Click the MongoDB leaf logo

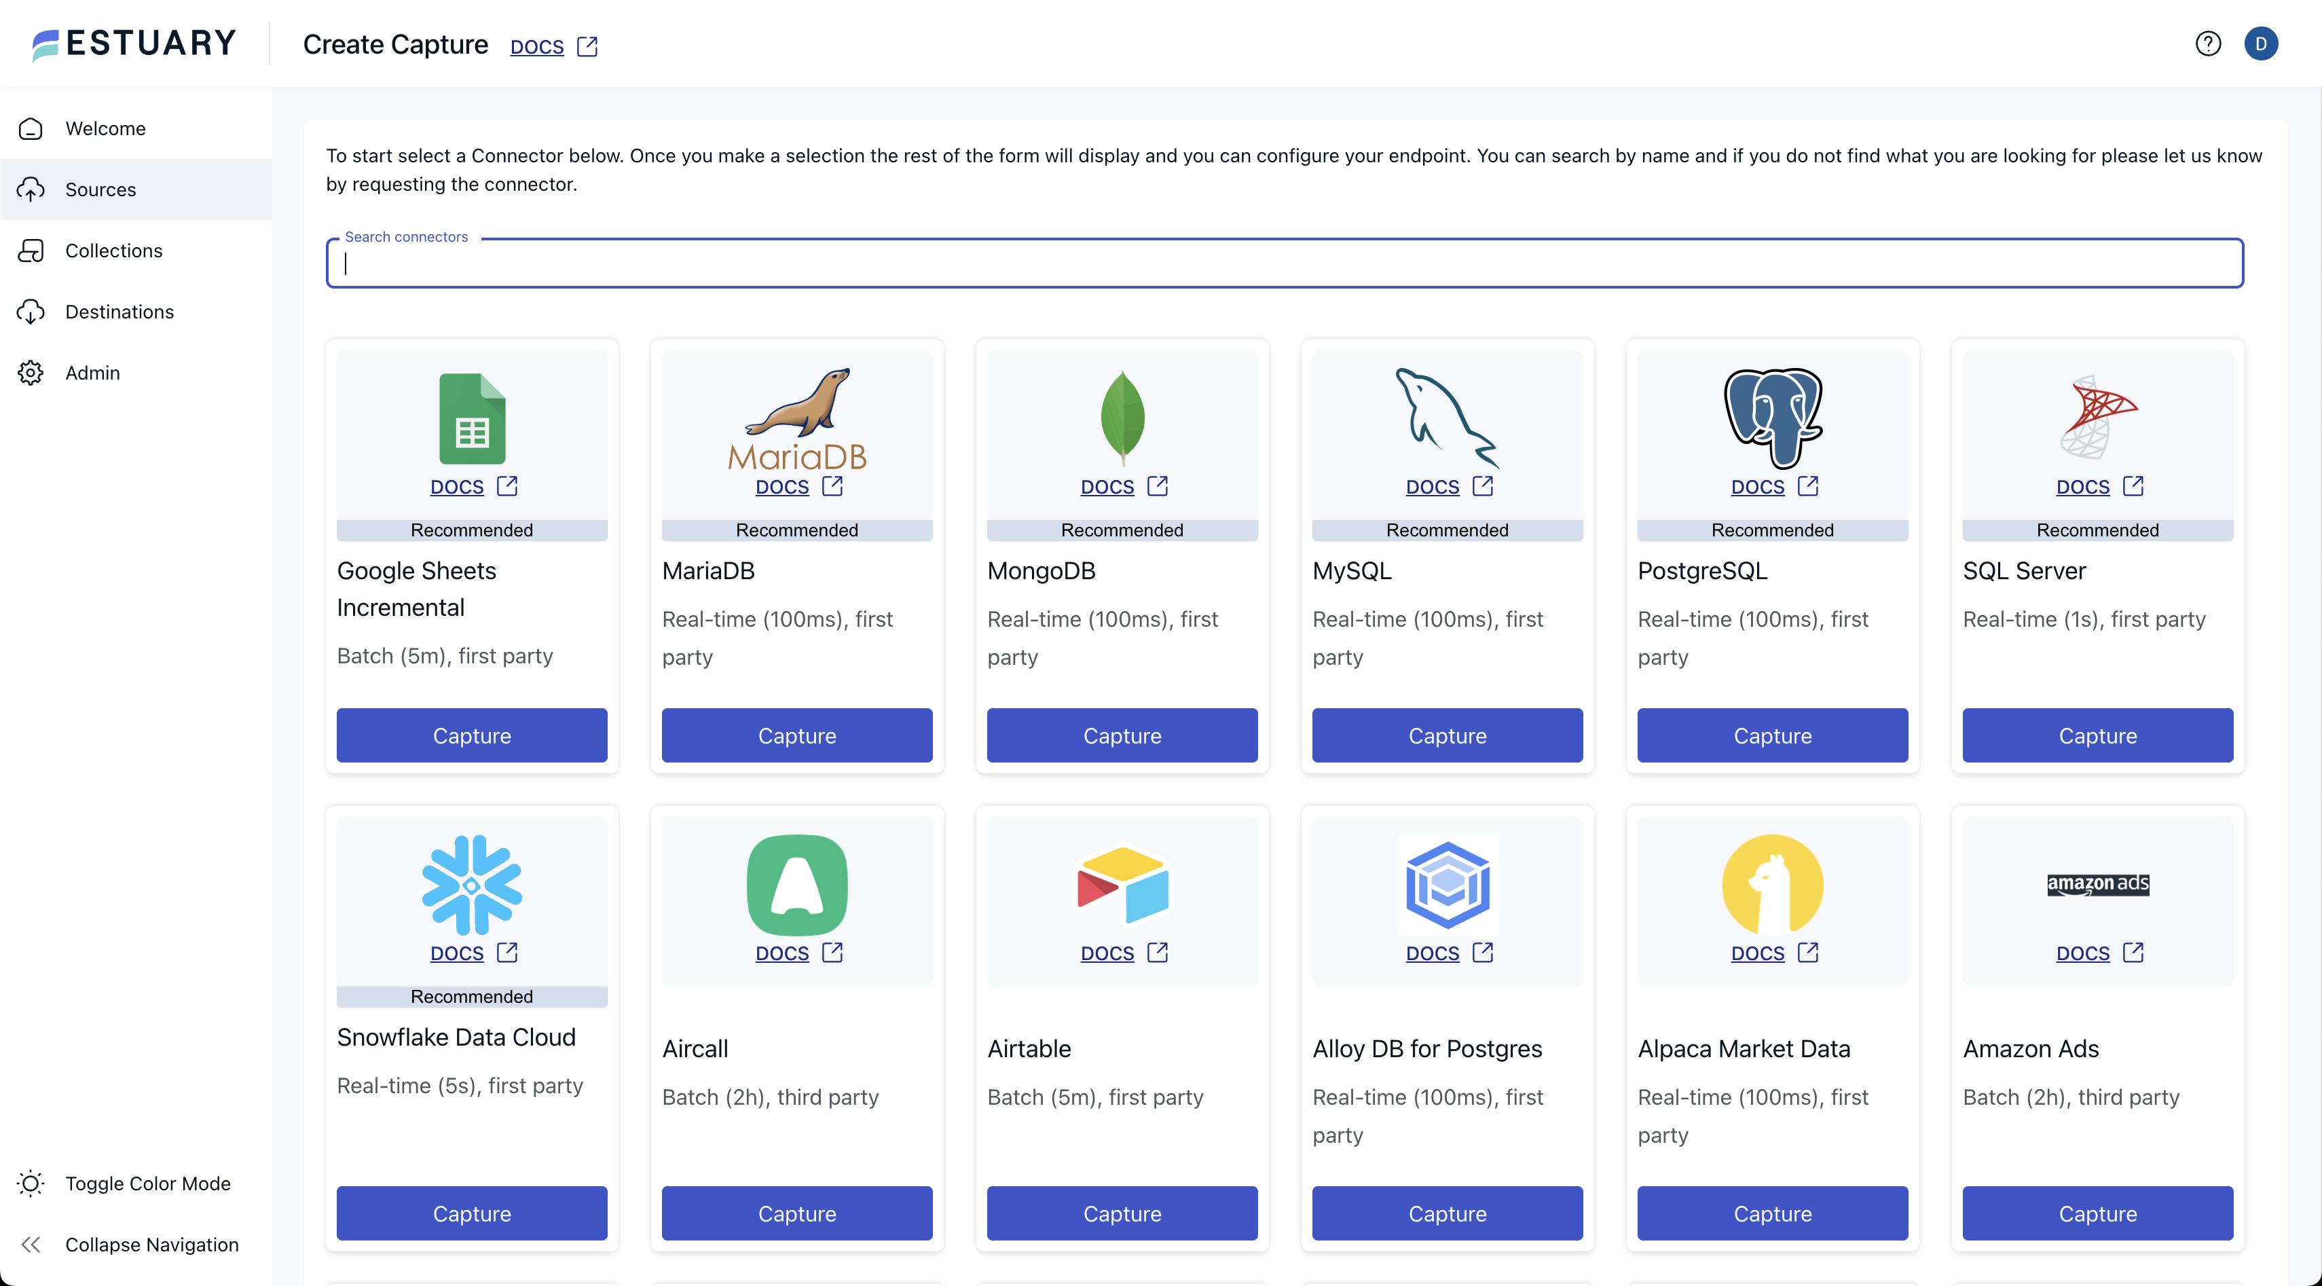(x=1122, y=418)
